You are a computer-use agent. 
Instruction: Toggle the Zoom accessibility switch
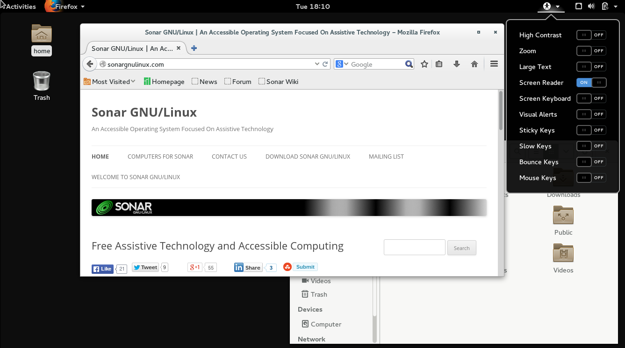[x=591, y=51]
